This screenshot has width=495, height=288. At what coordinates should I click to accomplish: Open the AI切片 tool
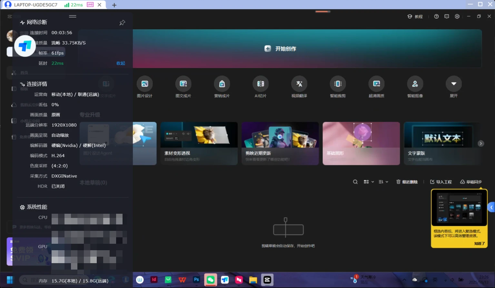coord(260,84)
